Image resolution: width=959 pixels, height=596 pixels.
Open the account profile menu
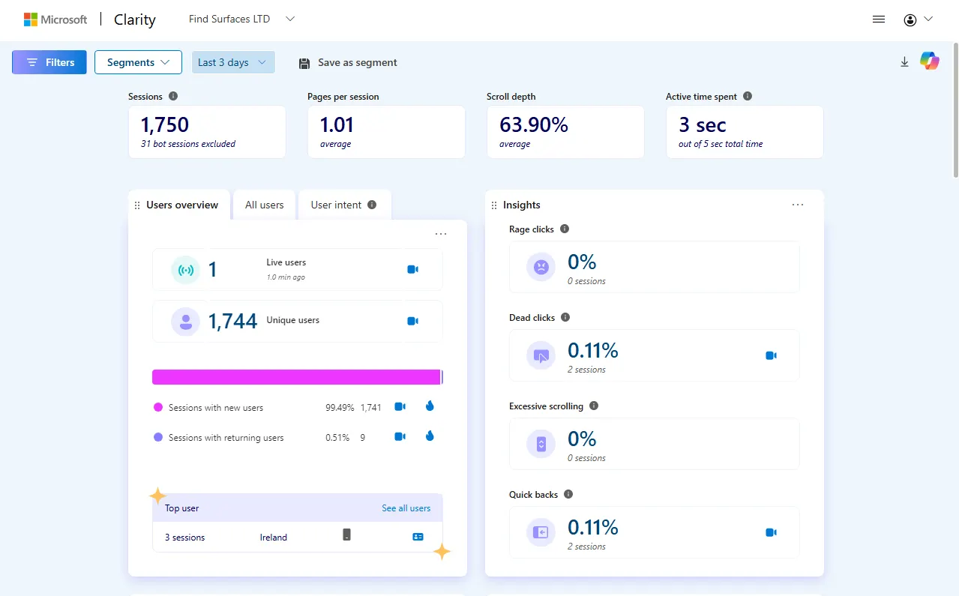click(918, 19)
